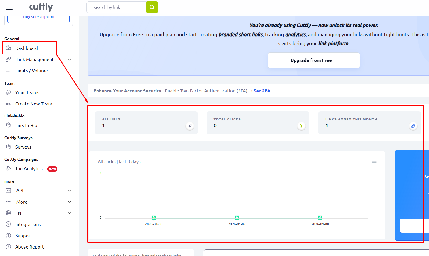Click the More three-dots icon
The image size is (429, 256).
tap(8, 202)
